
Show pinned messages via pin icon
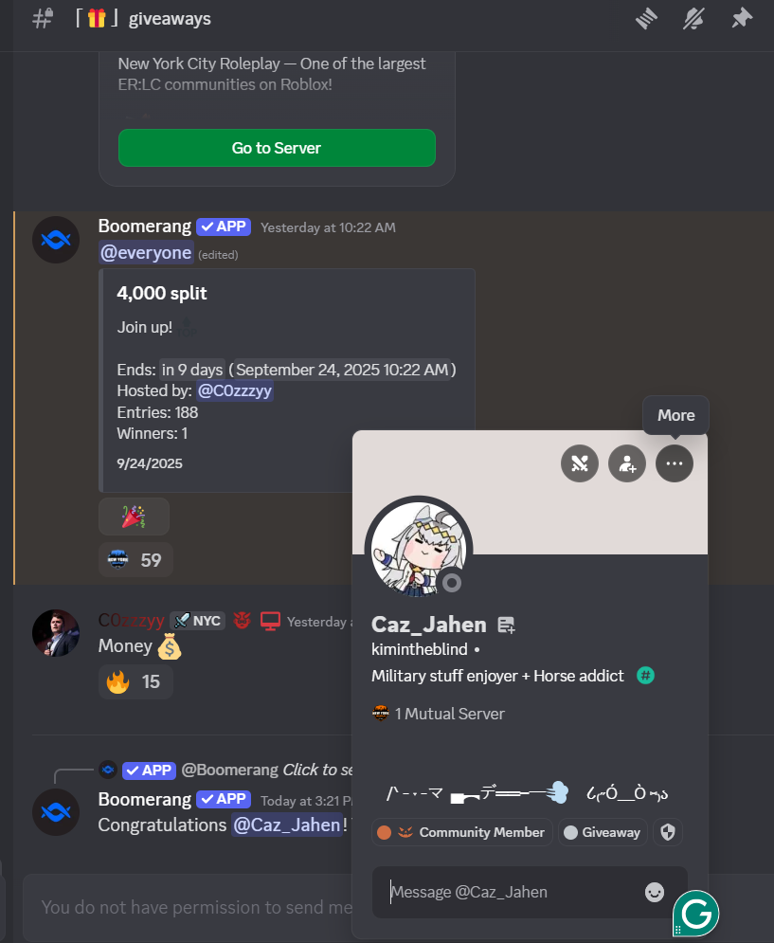click(742, 19)
